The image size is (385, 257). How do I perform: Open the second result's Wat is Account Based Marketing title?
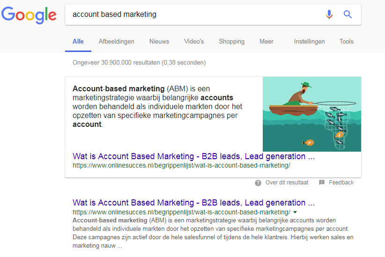(x=193, y=203)
